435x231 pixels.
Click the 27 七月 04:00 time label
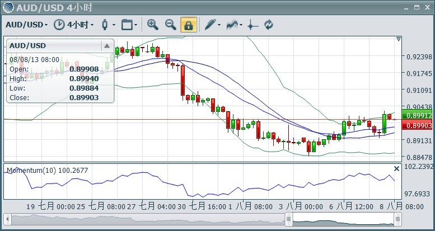point(151,206)
